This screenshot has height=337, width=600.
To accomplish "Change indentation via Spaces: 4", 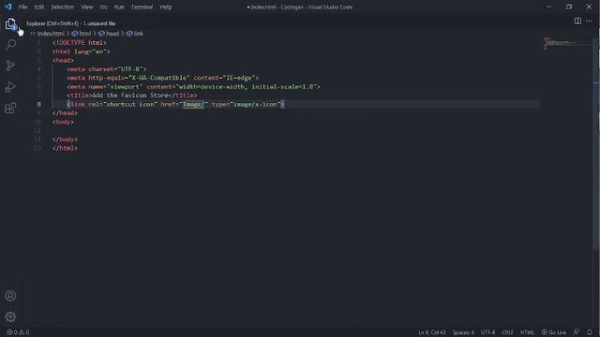I will click(463, 332).
